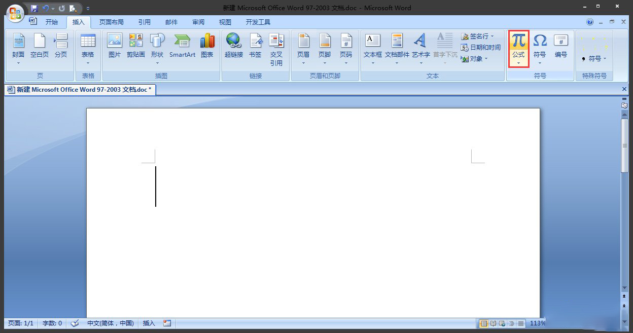633x333 pixels.
Task: Expand the 艺术字 WordArt dropdown
Action: click(x=420, y=63)
